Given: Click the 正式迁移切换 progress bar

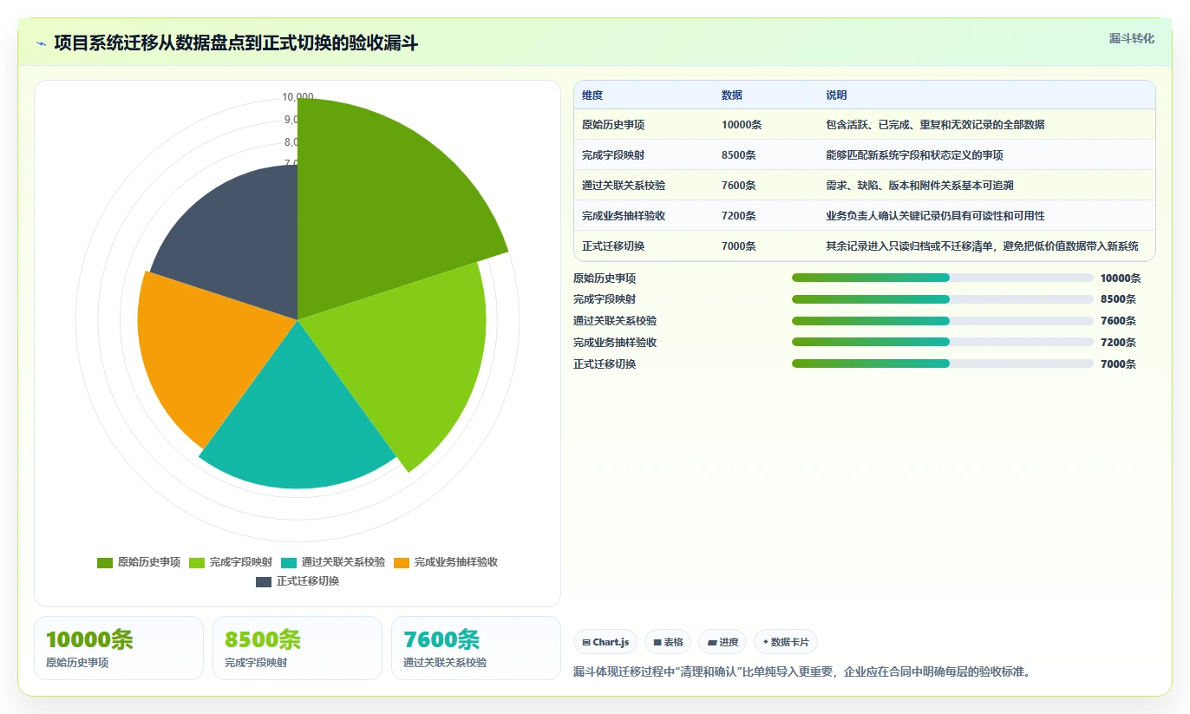Looking at the screenshot, I should pyautogui.click(x=942, y=364).
